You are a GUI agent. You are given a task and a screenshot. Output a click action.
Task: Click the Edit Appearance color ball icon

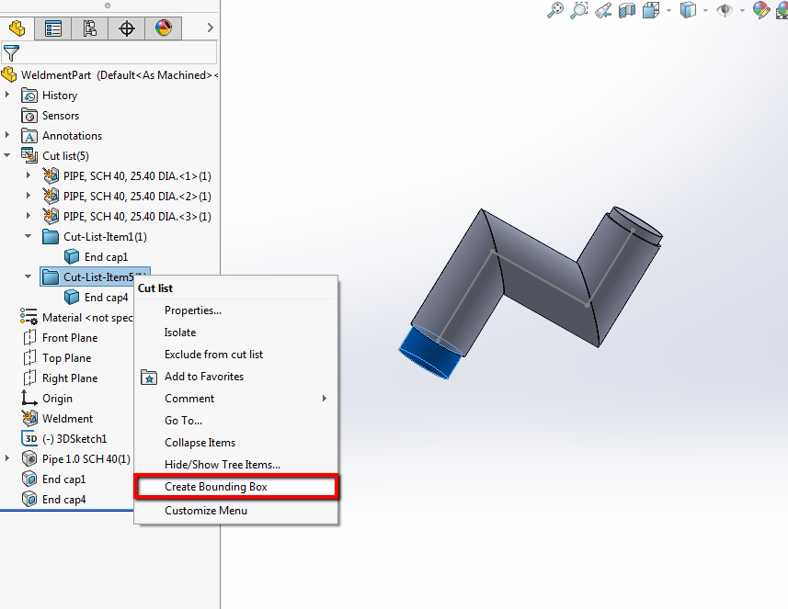[761, 10]
